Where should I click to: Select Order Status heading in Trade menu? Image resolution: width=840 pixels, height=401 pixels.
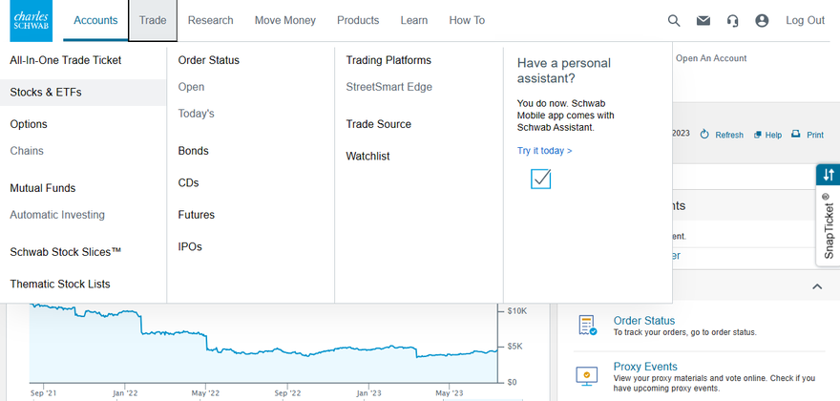coord(209,60)
